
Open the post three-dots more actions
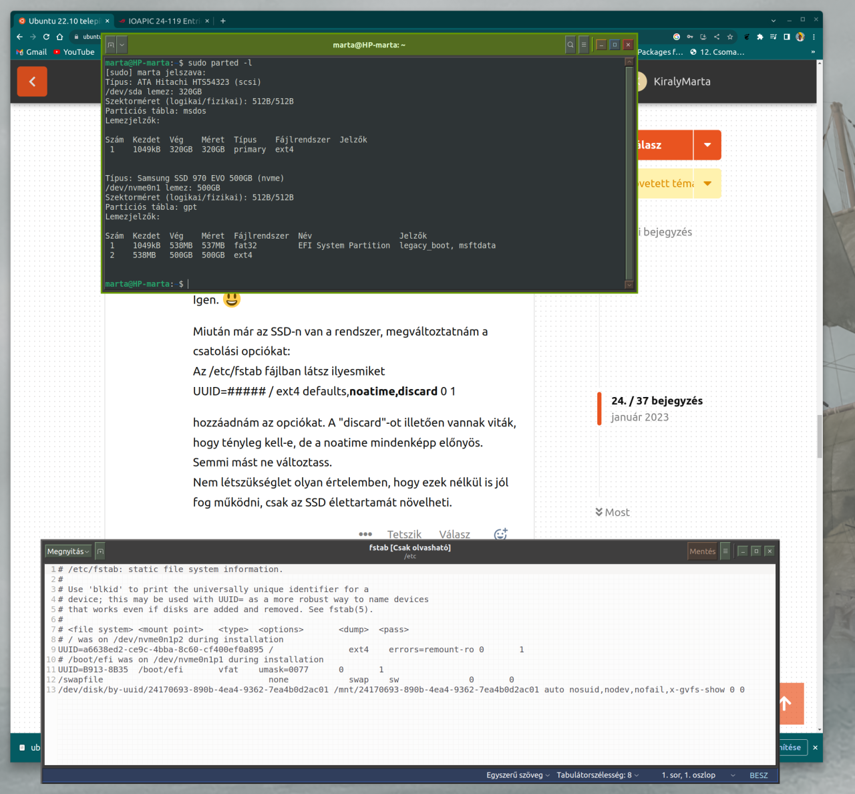pos(365,534)
